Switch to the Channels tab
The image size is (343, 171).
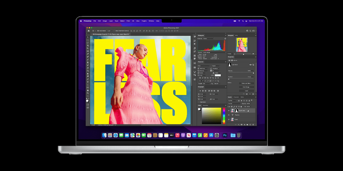coord(236,97)
